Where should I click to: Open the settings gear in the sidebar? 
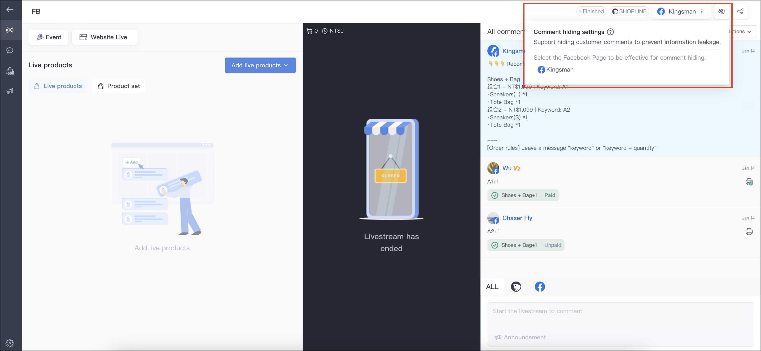click(10, 343)
